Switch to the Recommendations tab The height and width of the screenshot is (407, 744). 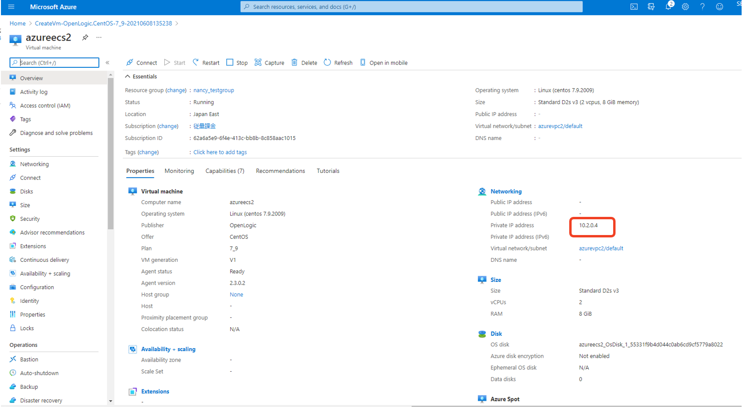[280, 171]
